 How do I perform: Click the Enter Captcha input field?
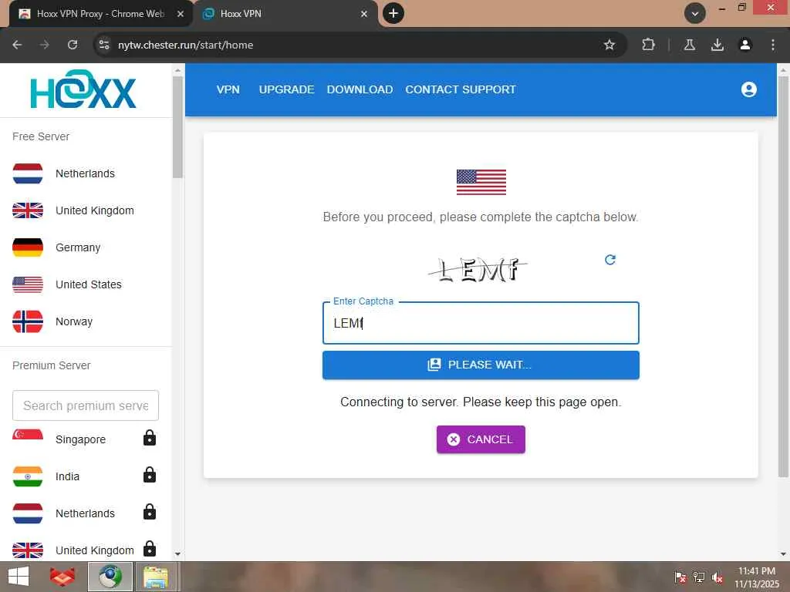tap(481, 323)
